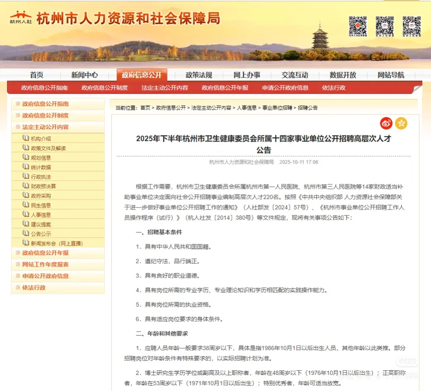This screenshot has width=431, height=391.
Task: Open 行政执法 sidebar item
Action: (41, 177)
